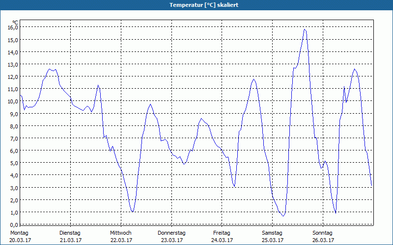This screenshot has height=245, width=393.
Task: Click the date 24.03.17
Action: coord(222,241)
